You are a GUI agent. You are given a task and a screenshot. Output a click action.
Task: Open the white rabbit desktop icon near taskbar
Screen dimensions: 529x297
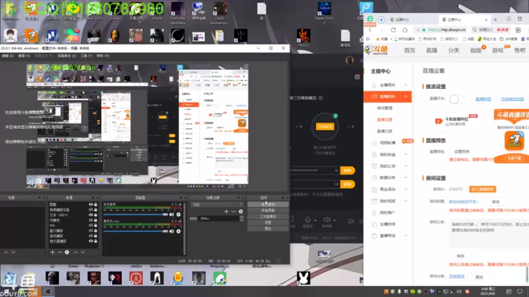304,278
